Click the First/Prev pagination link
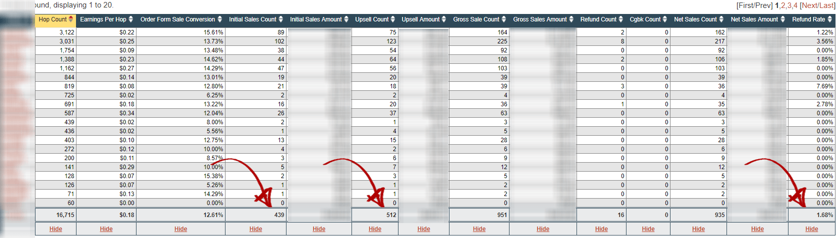836x238 pixels. [x=754, y=5]
